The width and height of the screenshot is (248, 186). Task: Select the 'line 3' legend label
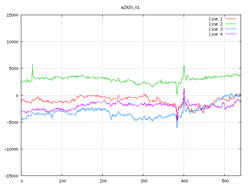(215, 29)
